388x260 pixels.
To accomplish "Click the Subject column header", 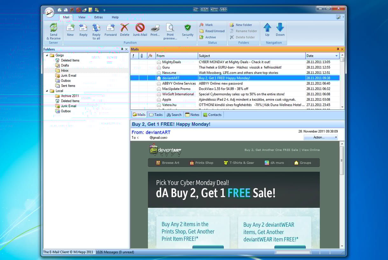I will 252,56.
